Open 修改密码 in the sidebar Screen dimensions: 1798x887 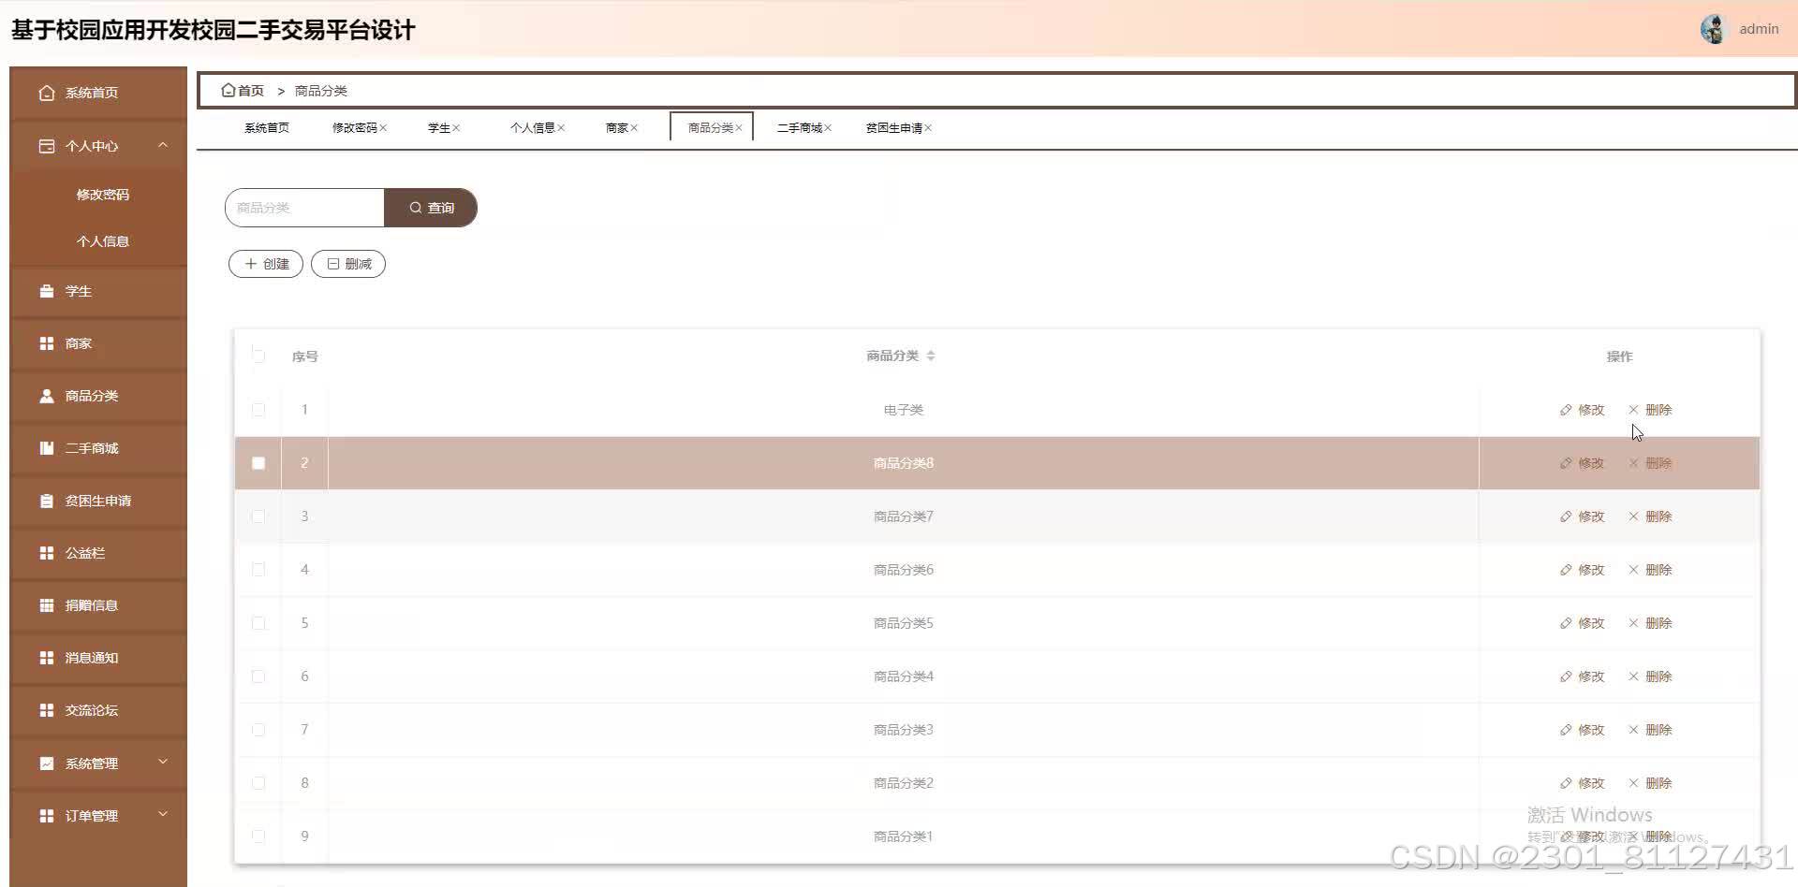tap(103, 195)
